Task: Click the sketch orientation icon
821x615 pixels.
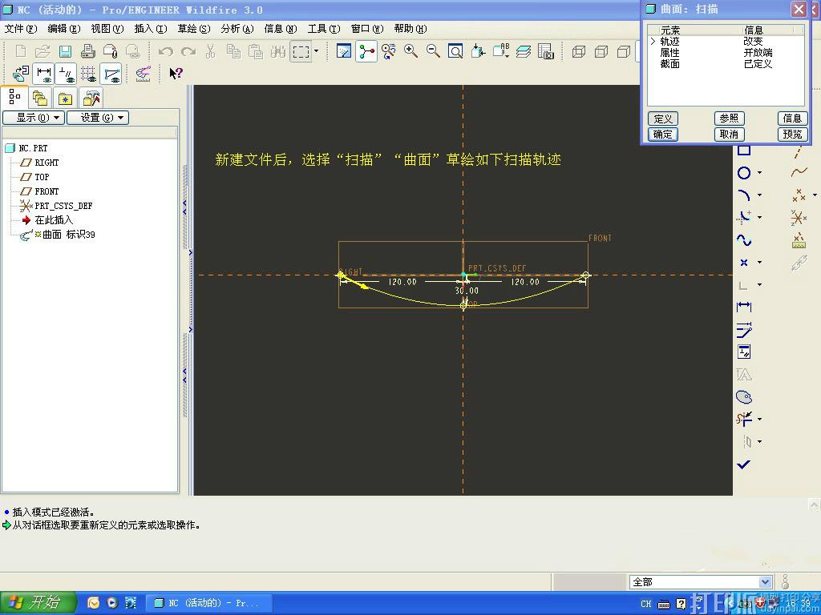Action: (x=21, y=74)
